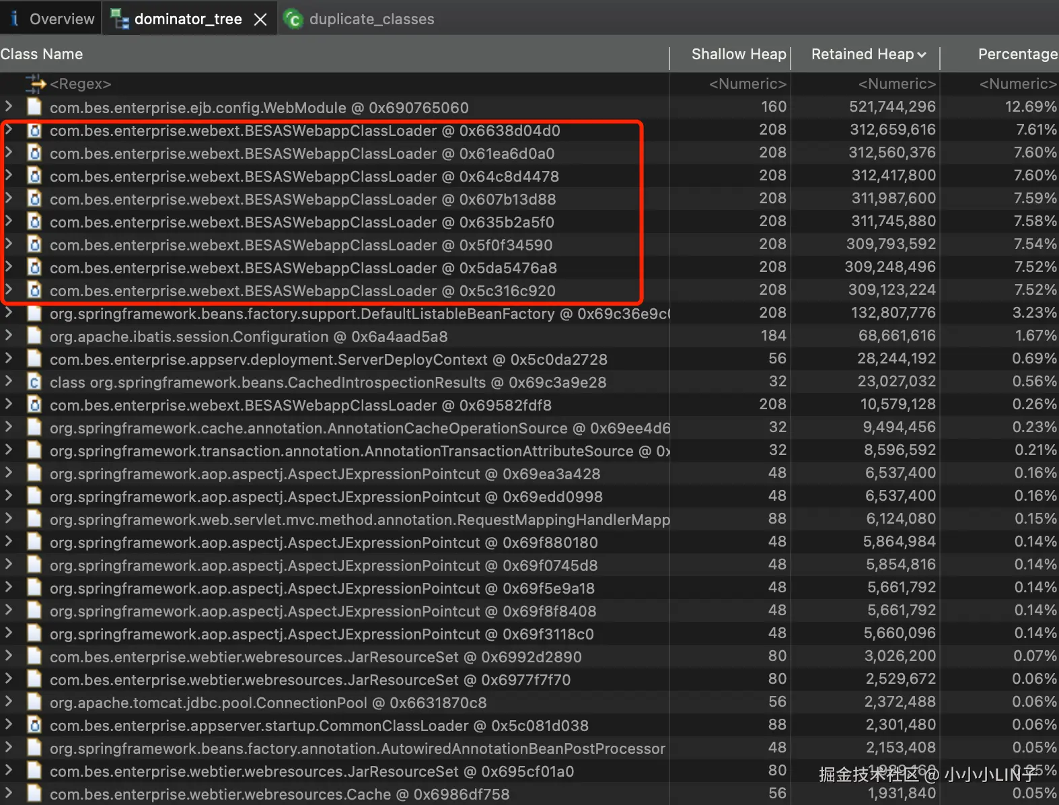Screen dimensions: 1059x805
Task: Click class loader icon for 0x5c316c920
Action: coord(34,290)
